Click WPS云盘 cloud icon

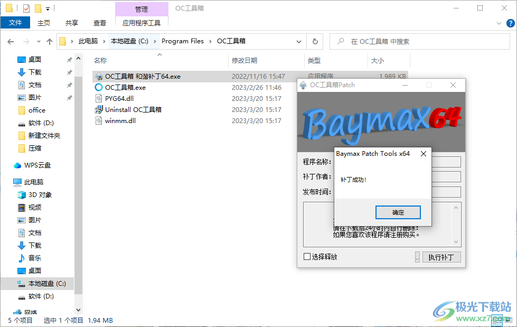pos(17,166)
